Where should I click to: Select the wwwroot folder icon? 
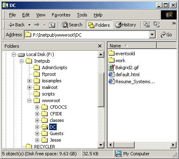[37, 101]
